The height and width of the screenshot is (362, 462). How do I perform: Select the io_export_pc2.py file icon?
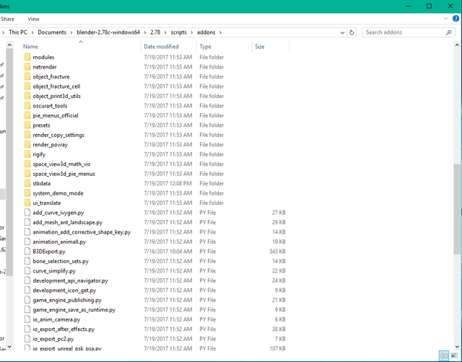coord(27,339)
